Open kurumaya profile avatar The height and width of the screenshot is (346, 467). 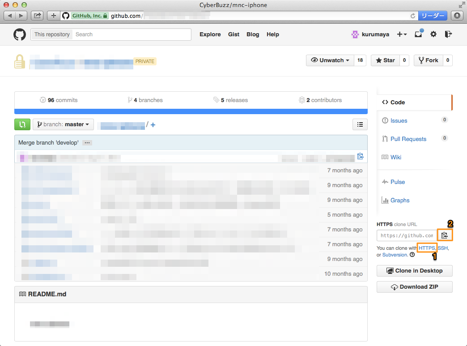pos(355,34)
